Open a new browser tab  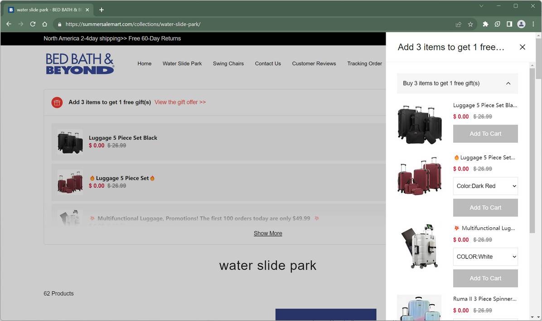click(101, 10)
